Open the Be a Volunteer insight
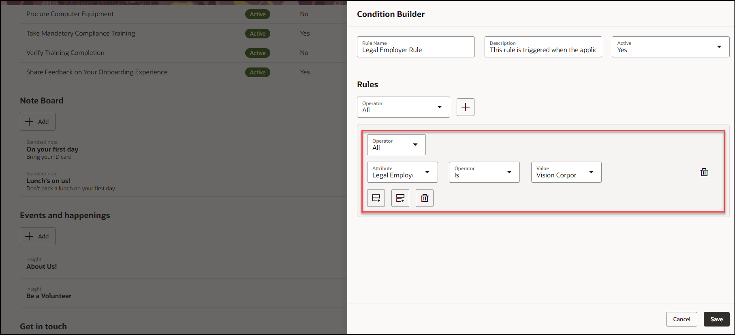The height and width of the screenshot is (335, 735). pos(183,293)
